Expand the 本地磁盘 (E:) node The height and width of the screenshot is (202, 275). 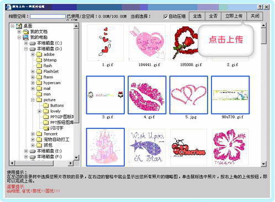[x=26, y=151]
